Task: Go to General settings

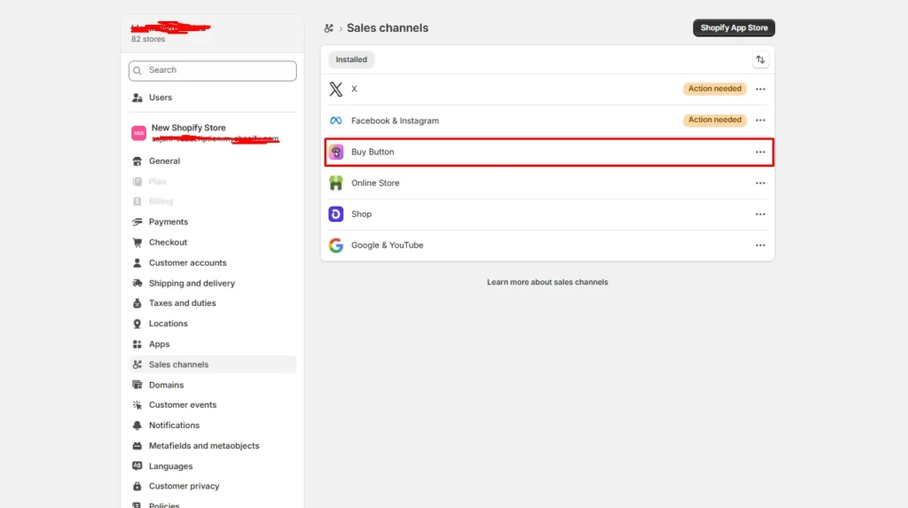Action: click(x=213, y=161)
